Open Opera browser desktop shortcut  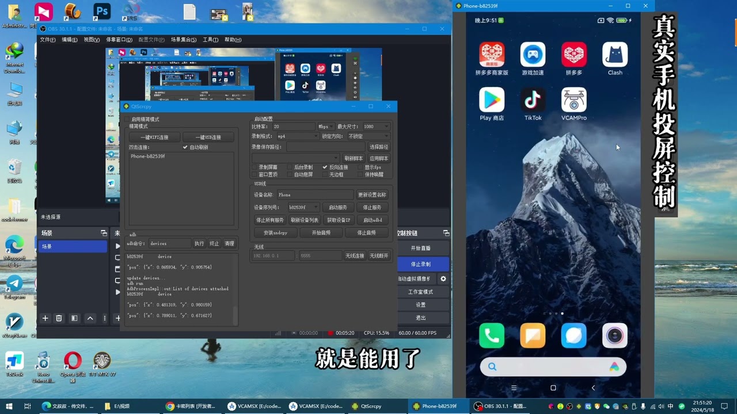click(x=73, y=367)
